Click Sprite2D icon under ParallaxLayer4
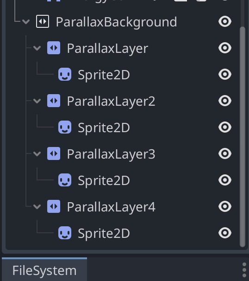The height and width of the screenshot is (281, 249). coord(65,233)
